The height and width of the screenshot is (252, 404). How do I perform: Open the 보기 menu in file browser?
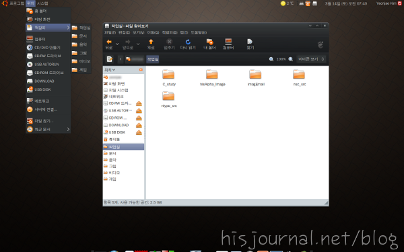pyautogui.click(x=138, y=33)
